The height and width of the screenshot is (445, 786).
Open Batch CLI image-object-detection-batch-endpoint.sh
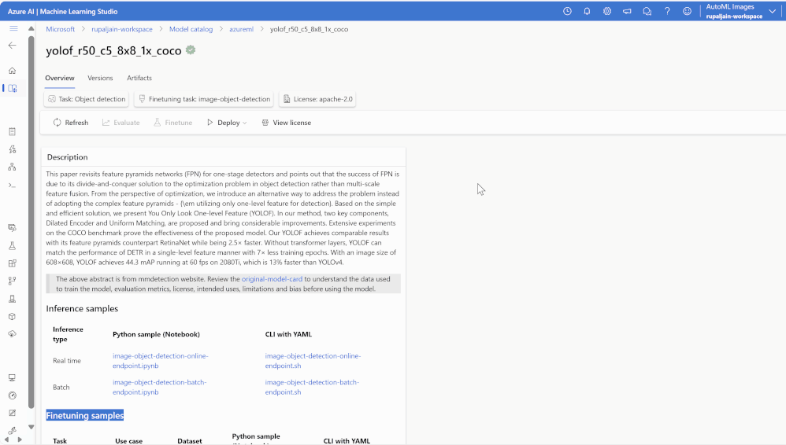pos(312,387)
